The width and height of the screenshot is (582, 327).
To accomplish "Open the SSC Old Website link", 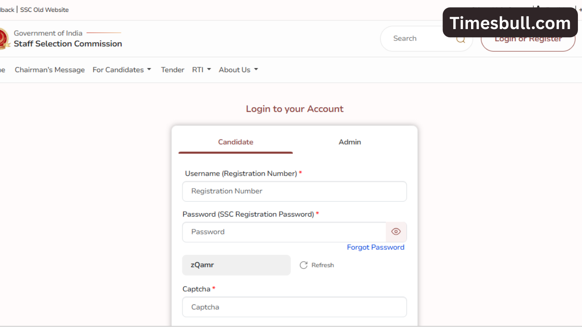I will point(45,10).
